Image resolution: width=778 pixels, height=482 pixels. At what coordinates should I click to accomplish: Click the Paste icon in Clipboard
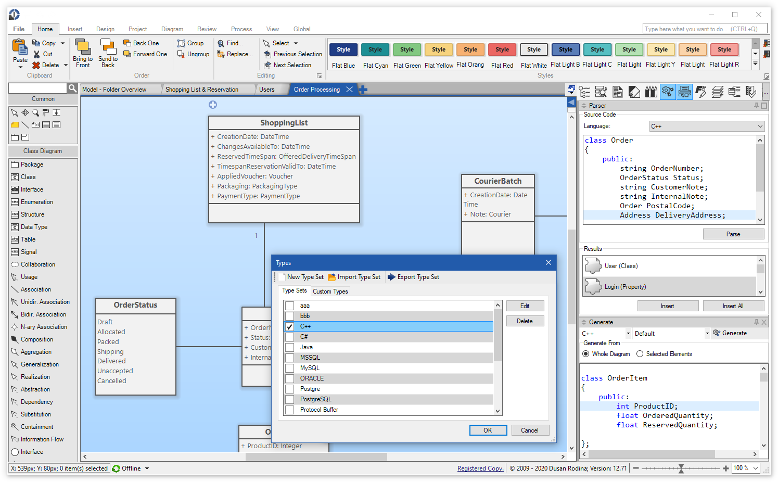[x=20, y=48]
